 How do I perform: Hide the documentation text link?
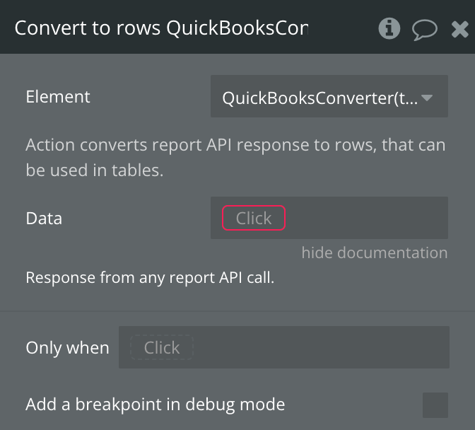(x=374, y=252)
